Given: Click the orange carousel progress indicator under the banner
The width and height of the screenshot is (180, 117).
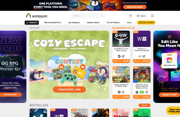Looking at the screenshot, I should pos(38,99).
